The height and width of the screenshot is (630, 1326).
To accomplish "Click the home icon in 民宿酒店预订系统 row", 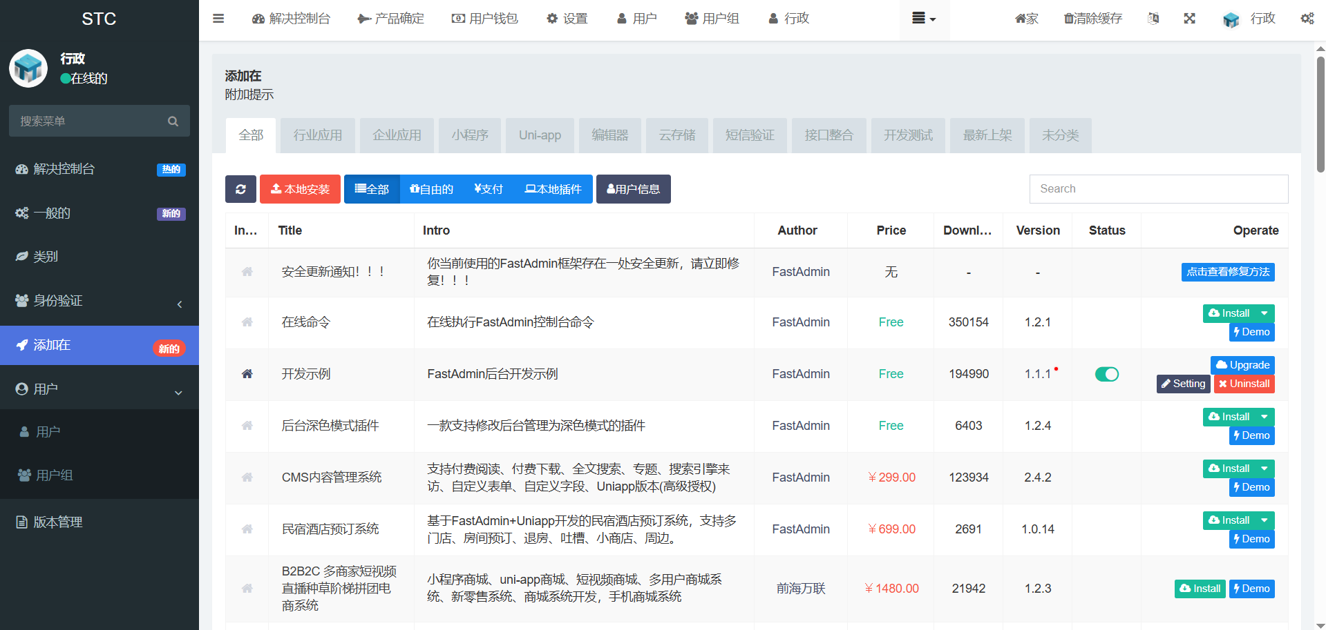I will [247, 529].
